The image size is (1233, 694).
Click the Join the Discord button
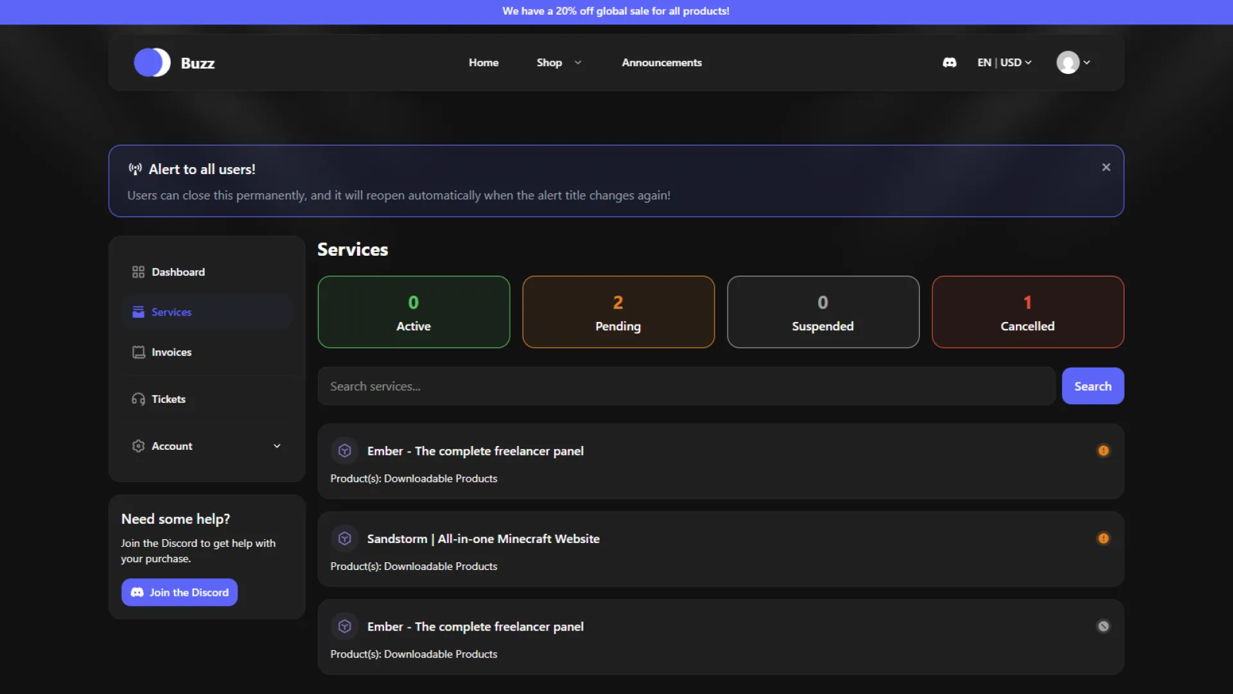pos(179,592)
